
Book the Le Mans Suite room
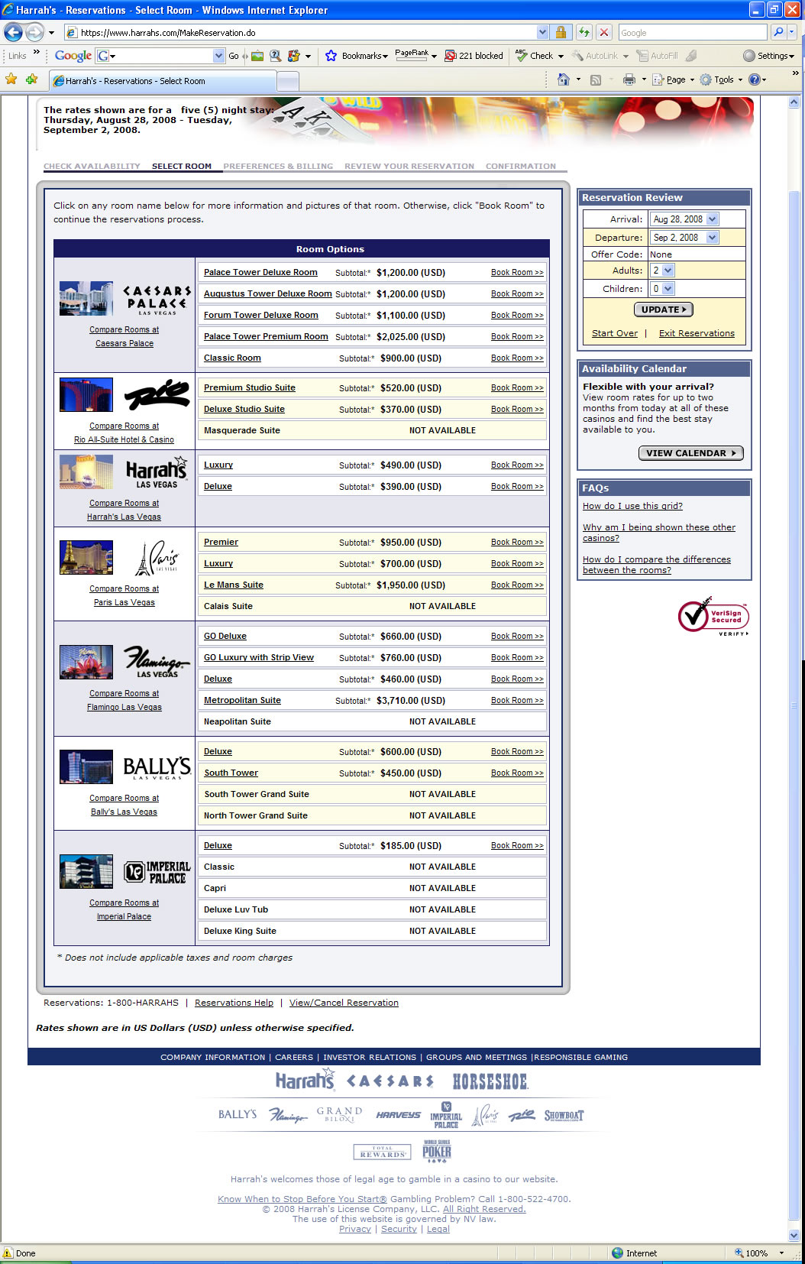517,585
